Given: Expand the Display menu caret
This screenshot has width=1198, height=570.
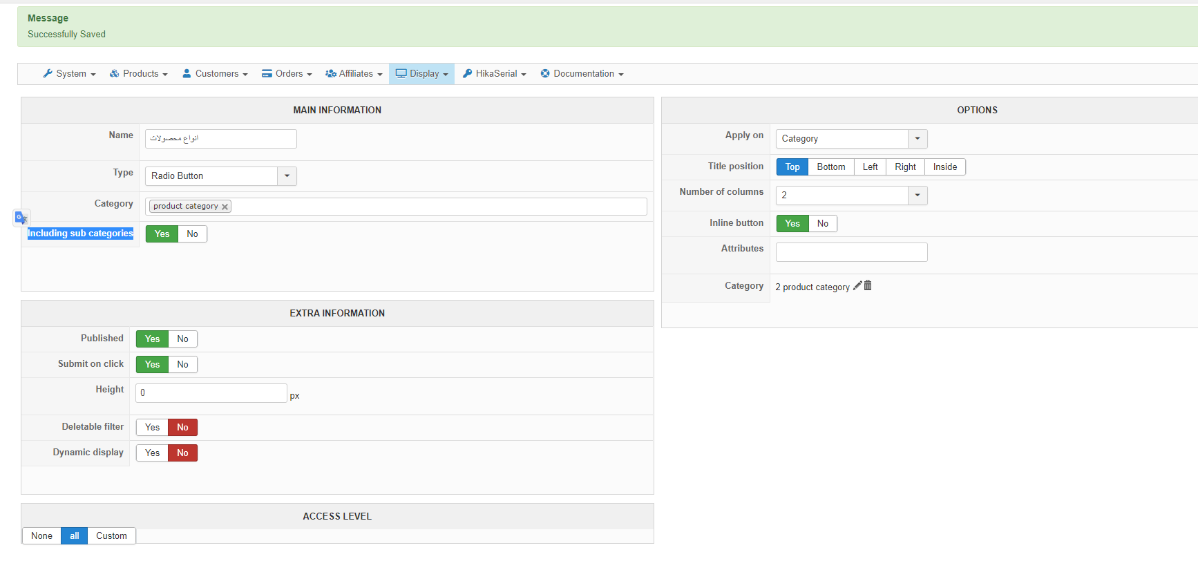Looking at the screenshot, I should [446, 74].
